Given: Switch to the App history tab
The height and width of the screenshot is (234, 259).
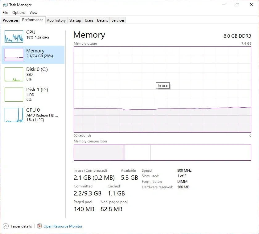Looking at the screenshot, I should [56, 20].
